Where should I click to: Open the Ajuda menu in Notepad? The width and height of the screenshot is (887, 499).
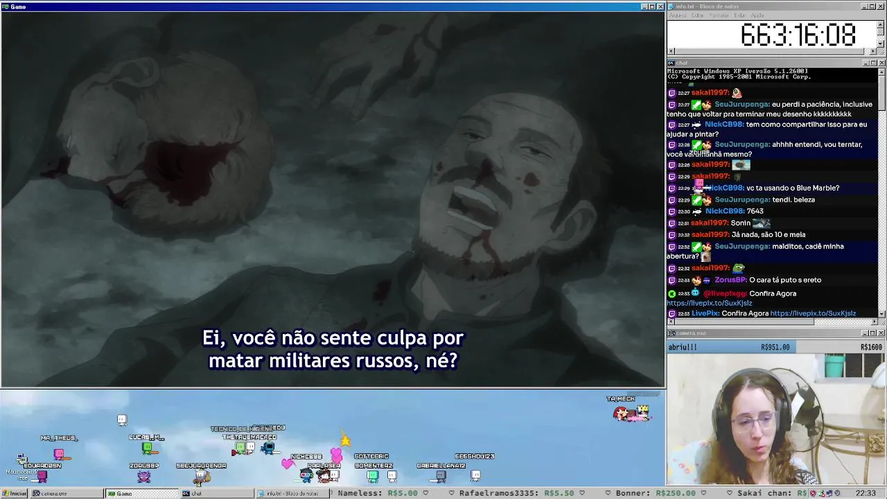[757, 15]
